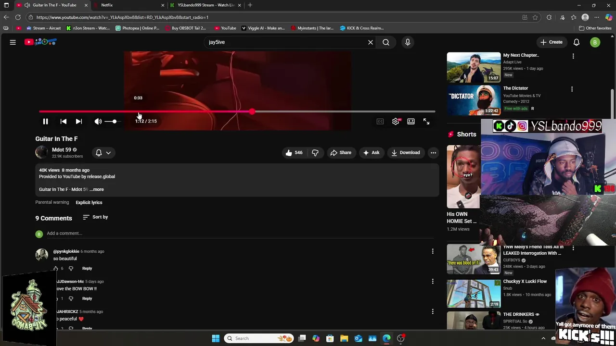616x346 pixels.
Task: Clear the search box text
Action: [371, 42]
